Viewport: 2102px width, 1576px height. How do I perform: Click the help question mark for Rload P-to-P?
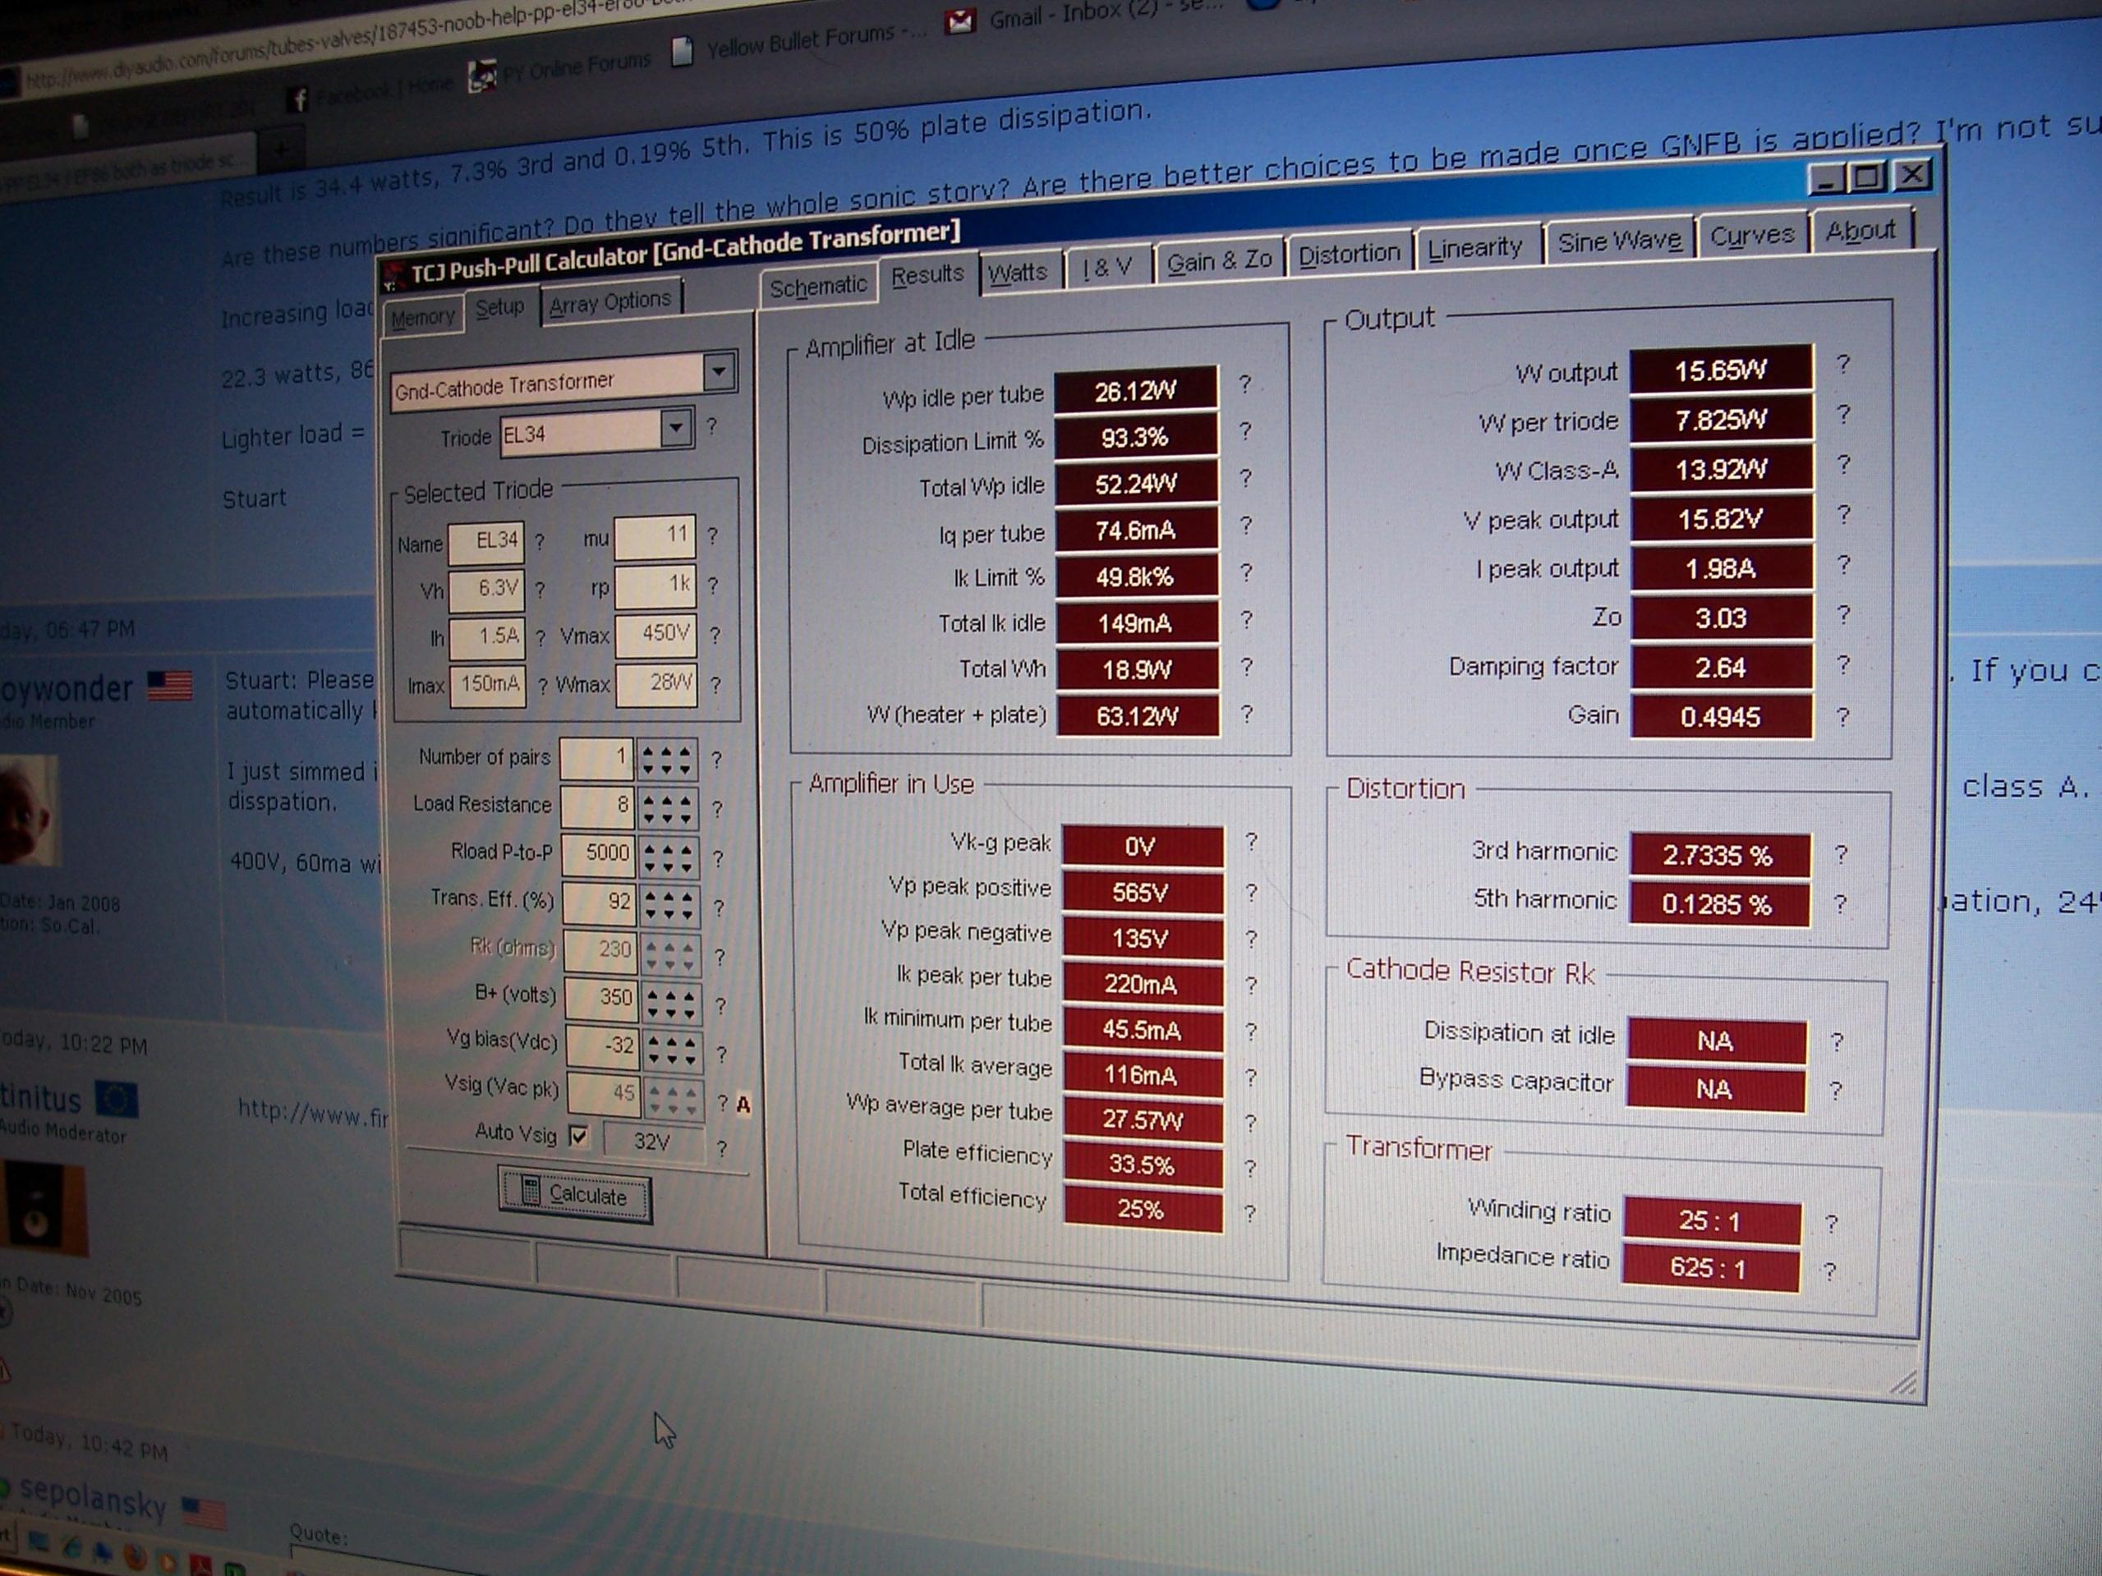[717, 858]
